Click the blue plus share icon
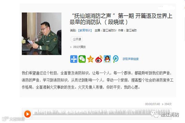Screen dimensions: 185x123 click(x=74, y=59)
